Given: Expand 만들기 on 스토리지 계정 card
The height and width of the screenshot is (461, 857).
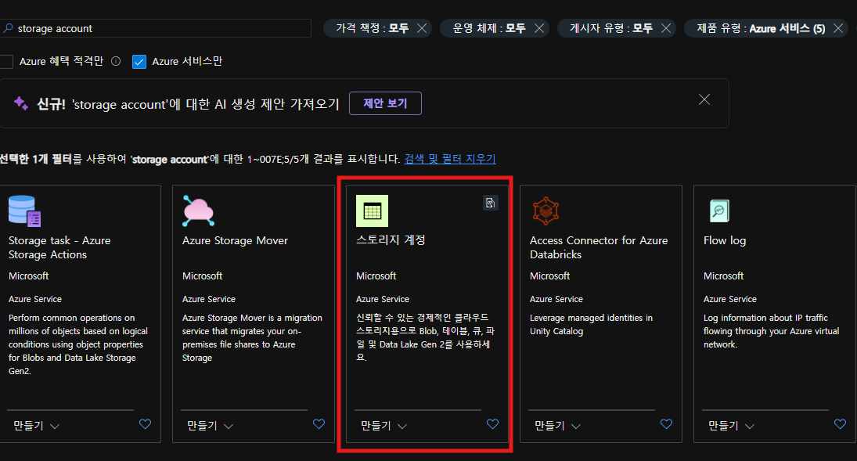Looking at the screenshot, I should (384, 426).
